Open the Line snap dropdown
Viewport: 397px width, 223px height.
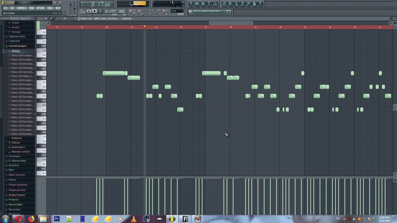point(177,11)
